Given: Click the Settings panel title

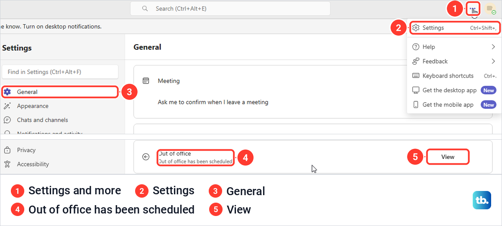Looking at the screenshot, I should pyautogui.click(x=17, y=48).
